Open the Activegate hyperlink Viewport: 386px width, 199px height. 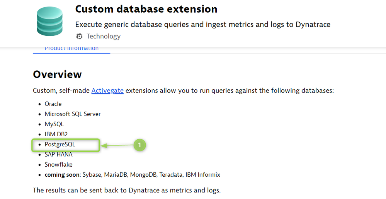[107, 90]
